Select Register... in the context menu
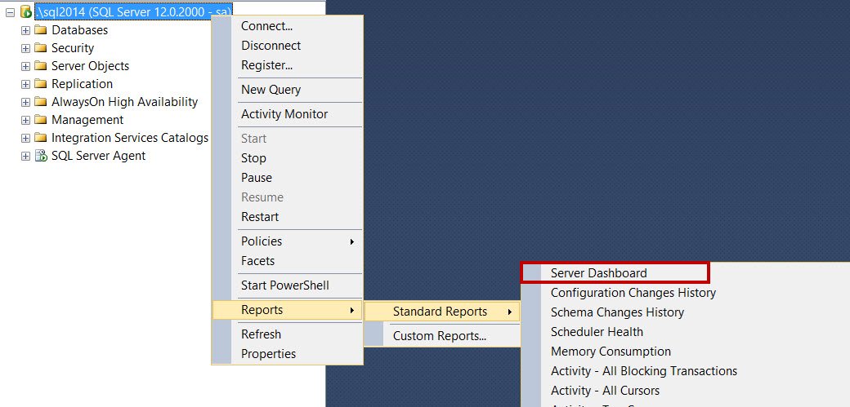This screenshot has width=850, height=407. coord(288,65)
